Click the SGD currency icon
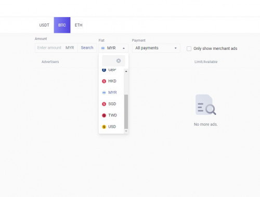The height and width of the screenshot is (197, 260). tap(104, 104)
